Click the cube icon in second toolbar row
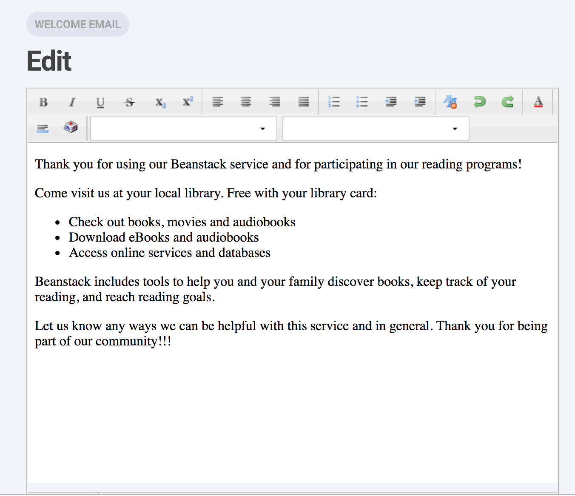Screen dimensions: 575x496 coord(71,127)
